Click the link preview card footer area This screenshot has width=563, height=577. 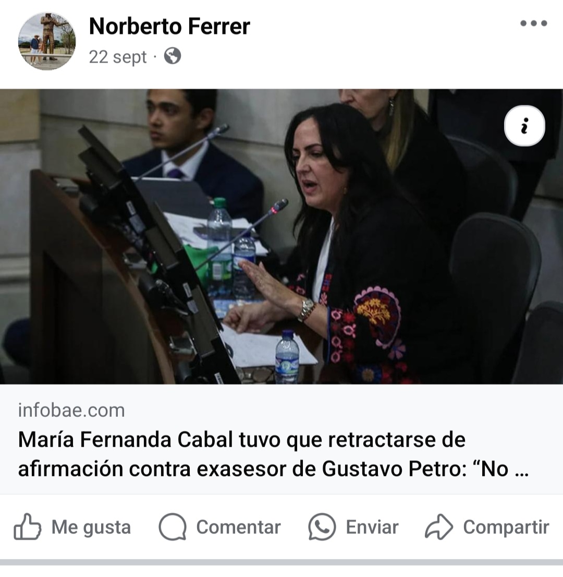click(x=281, y=439)
